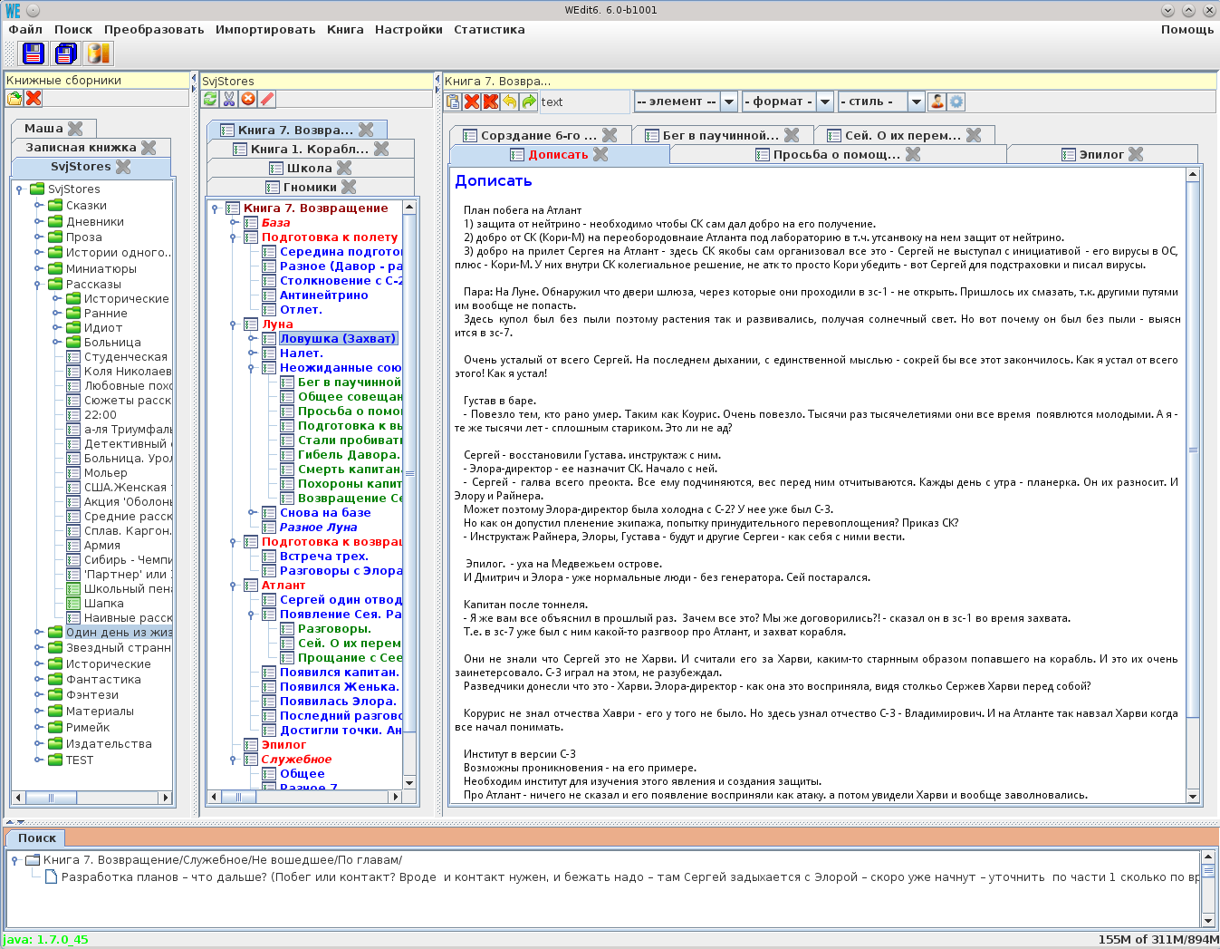The height and width of the screenshot is (949, 1220).
Task: Close the Просьба о помощ... tab
Action: coord(913,154)
